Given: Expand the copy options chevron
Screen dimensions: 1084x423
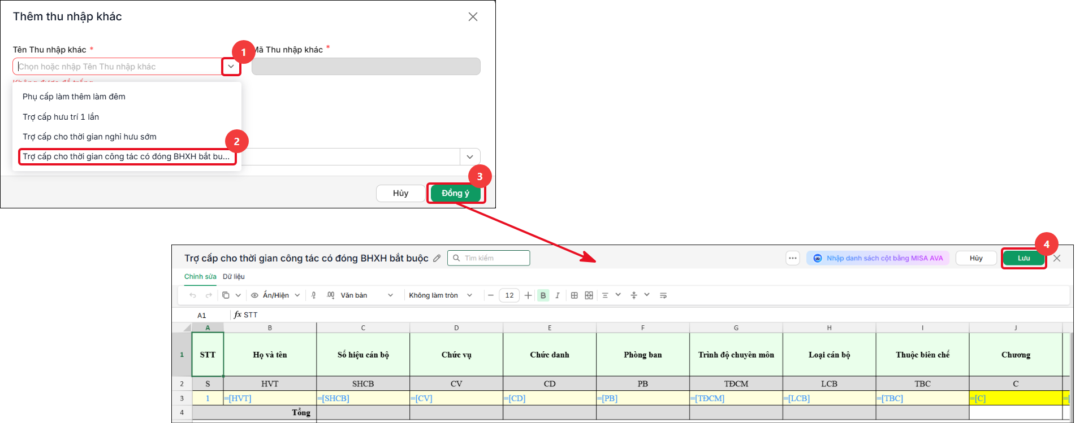Looking at the screenshot, I should tap(238, 295).
